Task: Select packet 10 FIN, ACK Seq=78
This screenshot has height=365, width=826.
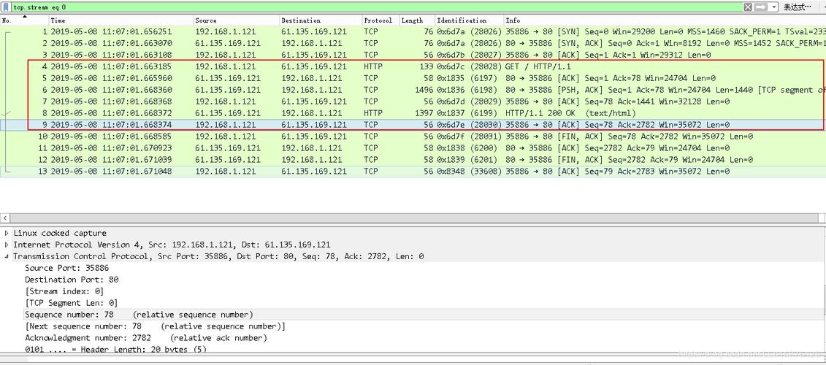Action: tap(413, 137)
